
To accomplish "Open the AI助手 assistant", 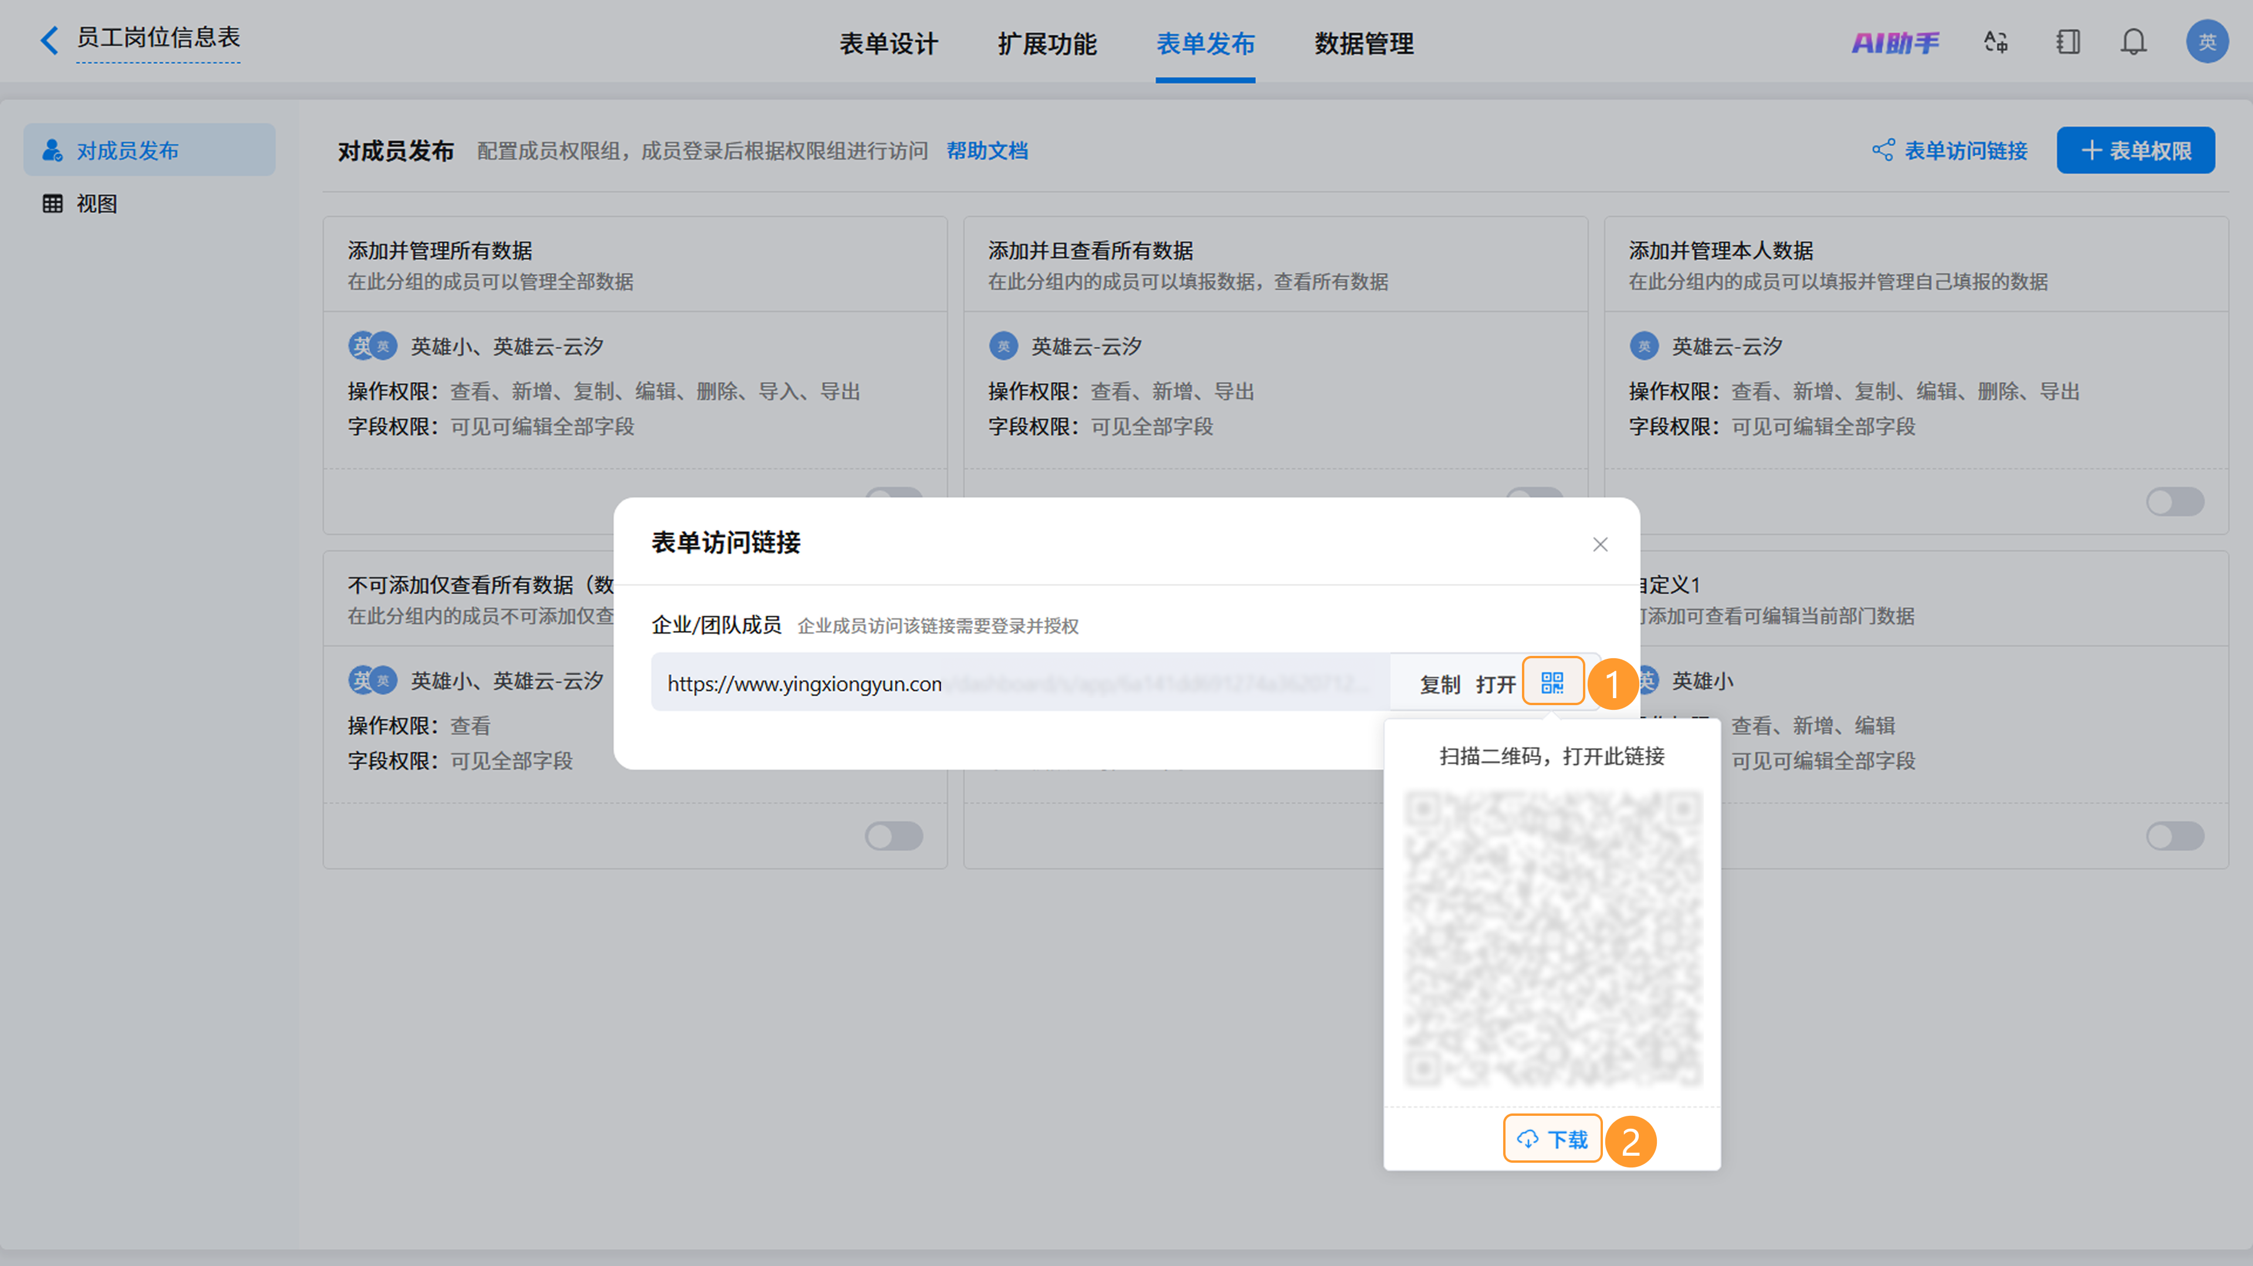I will pos(1895,42).
